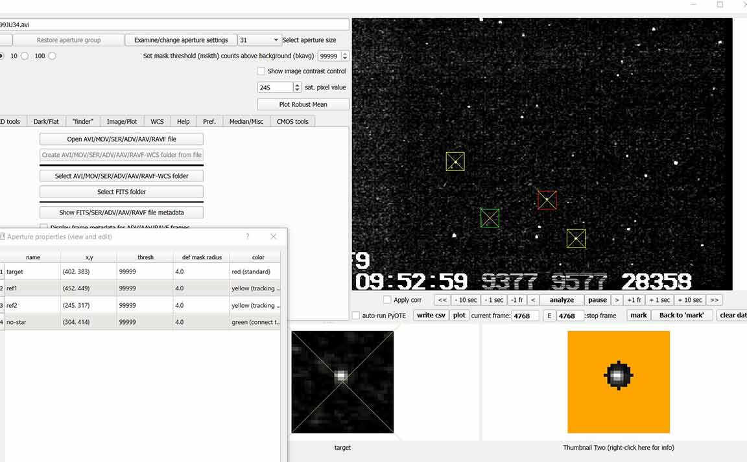Click the E button beside stop frame
This screenshot has height=462, width=747.
549,316
